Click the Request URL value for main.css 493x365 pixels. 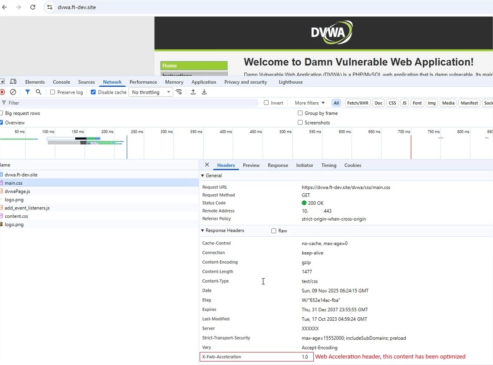346,187
